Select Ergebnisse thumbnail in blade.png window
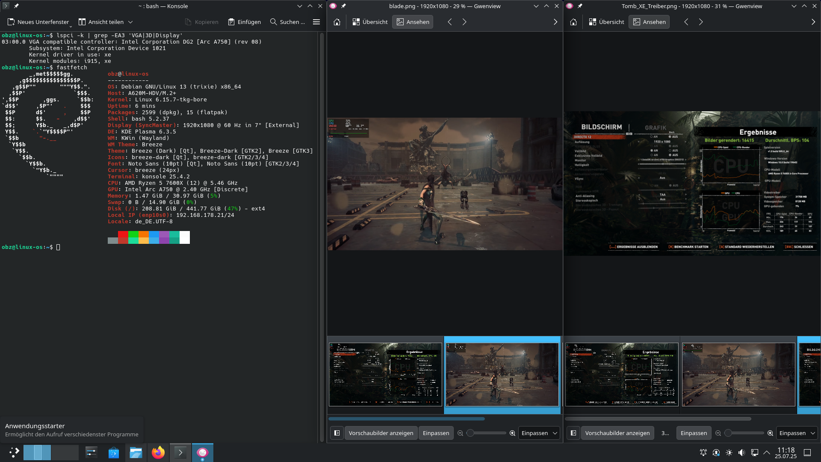This screenshot has height=462, width=821. click(x=385, y=374)
